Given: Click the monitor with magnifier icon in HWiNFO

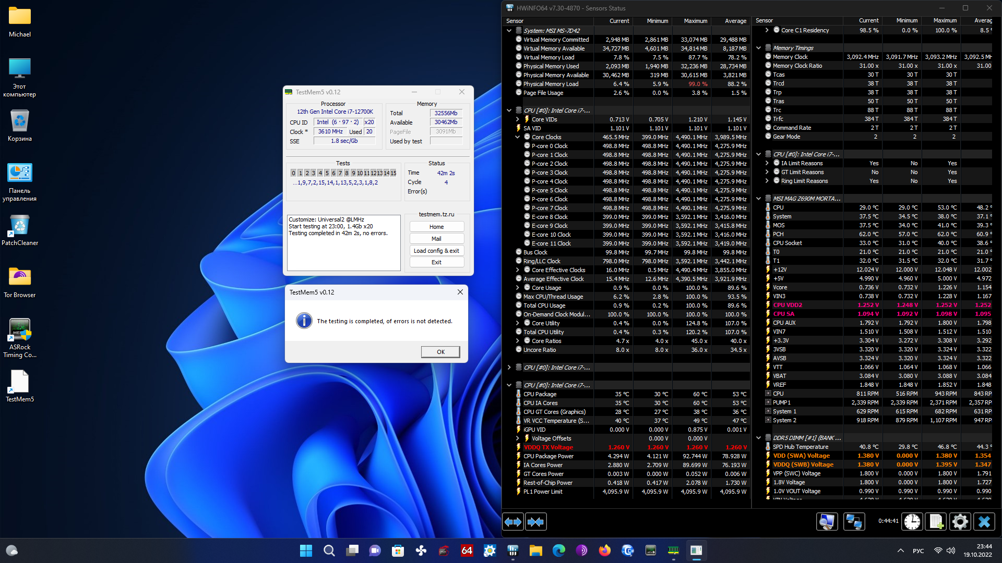Looking at the screenshot, I should [x=827, y=522].
